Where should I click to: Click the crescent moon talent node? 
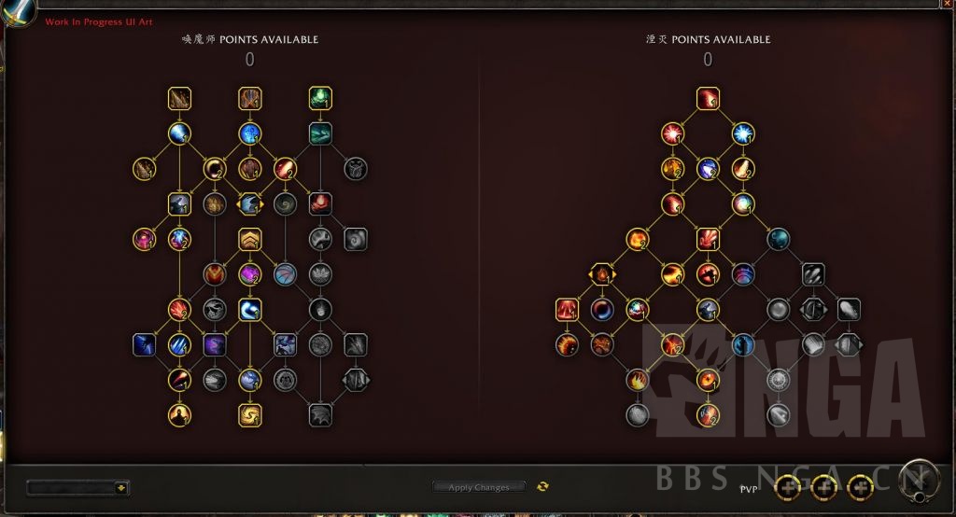click(215, 169)
